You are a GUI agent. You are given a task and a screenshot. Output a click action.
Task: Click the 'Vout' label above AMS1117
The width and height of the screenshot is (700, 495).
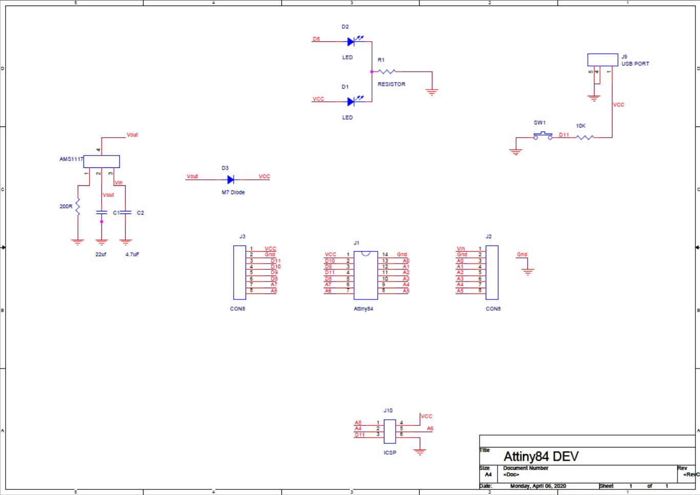pos(132,135)
